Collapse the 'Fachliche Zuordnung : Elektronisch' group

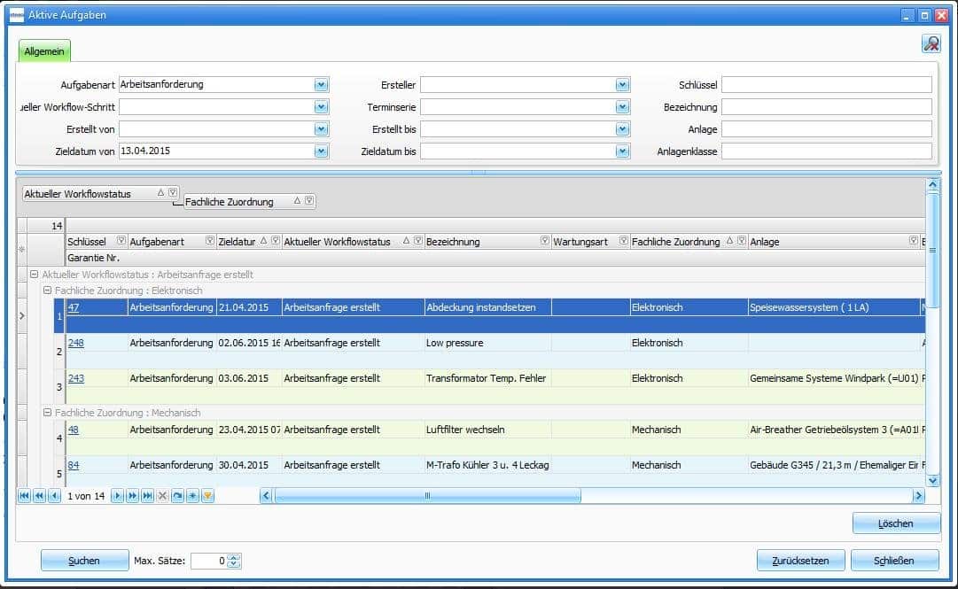click(47, 291)
